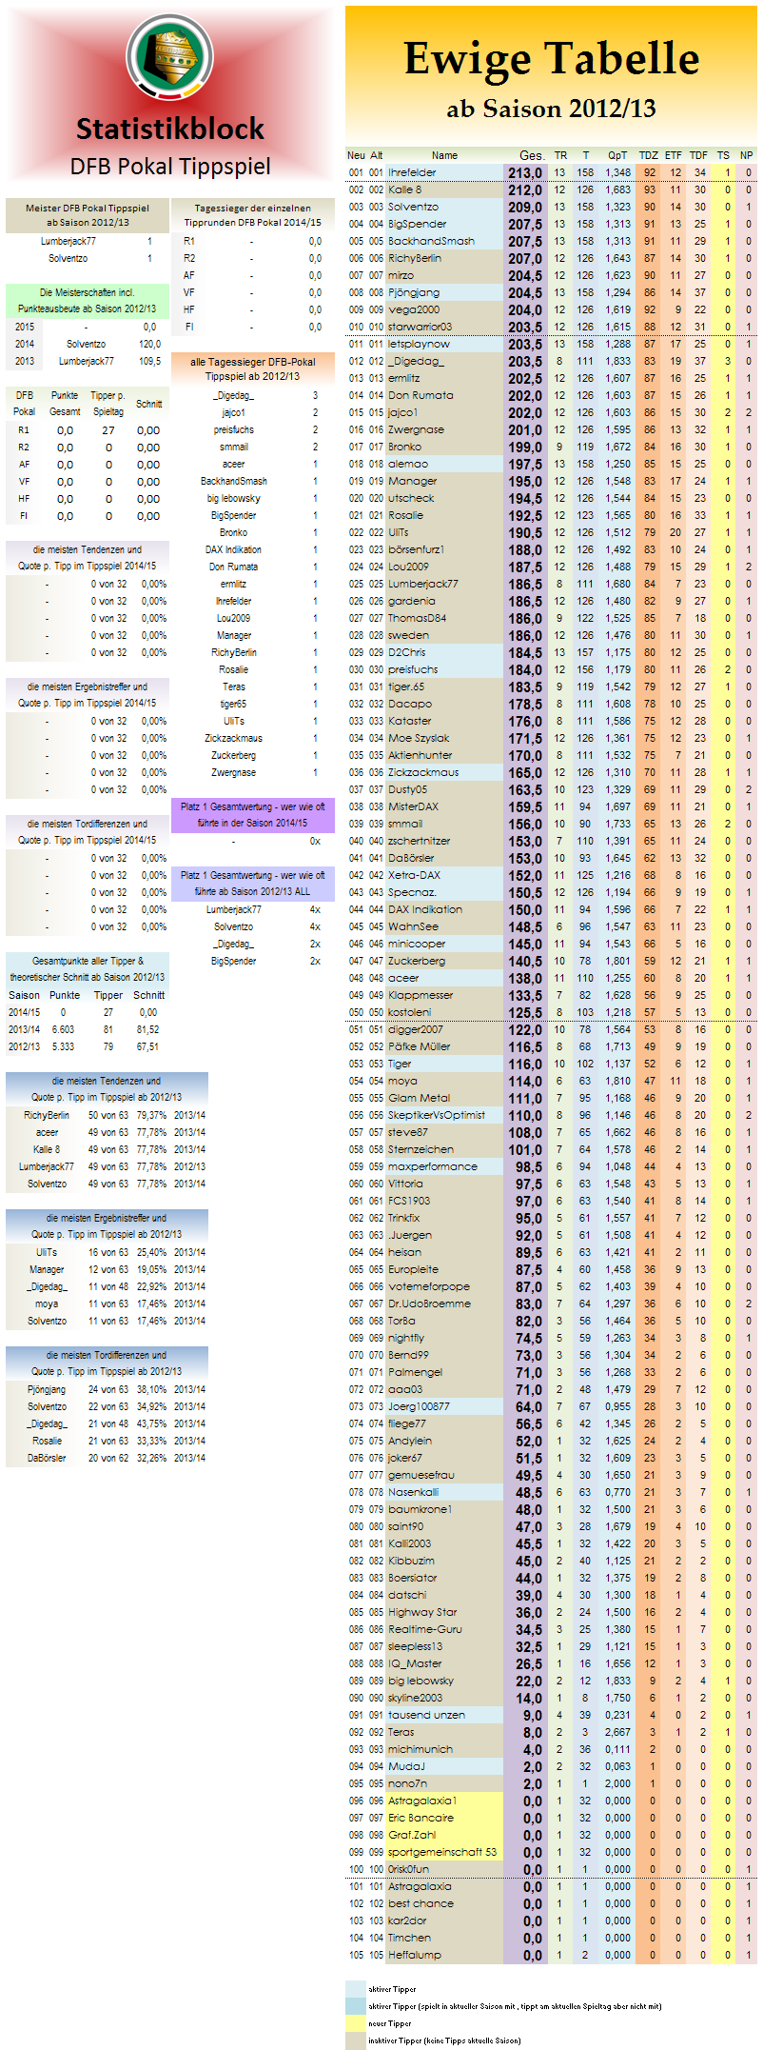Image resolution: width=763 pixels, height=2050 pixels.
Task: Select the beige 'inaktiver Tipper' legend swatch
Action: pos(355,2040)
